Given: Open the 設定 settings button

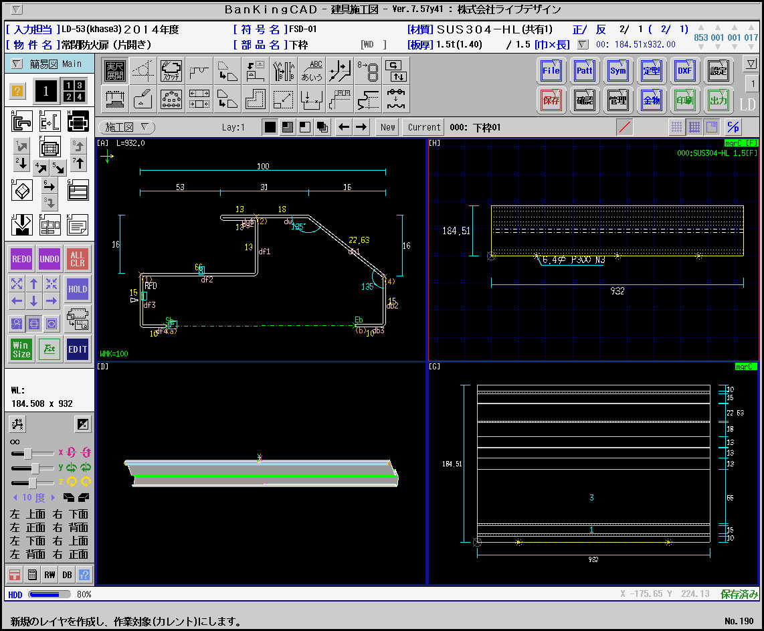Looking at the screenshot, I should [x=719, y=71].
